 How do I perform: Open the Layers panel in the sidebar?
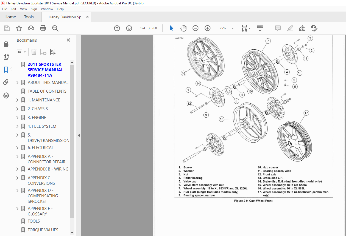coord(6,95)
